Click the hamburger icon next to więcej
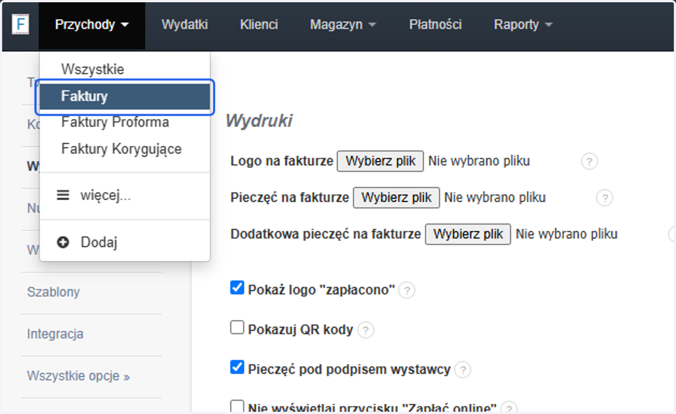This screenshot has width=676, height=414. click(63, 196)
